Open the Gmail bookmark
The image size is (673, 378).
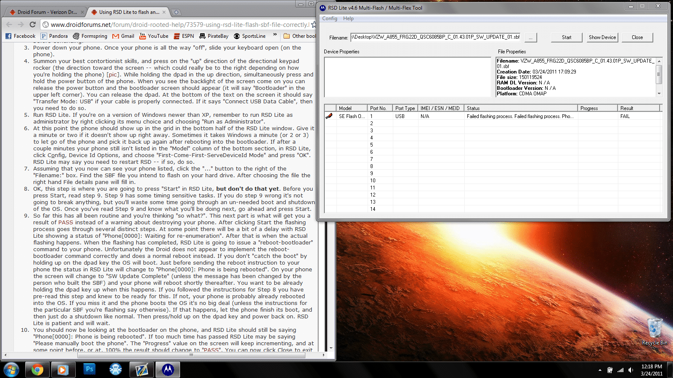pos(123,36)
